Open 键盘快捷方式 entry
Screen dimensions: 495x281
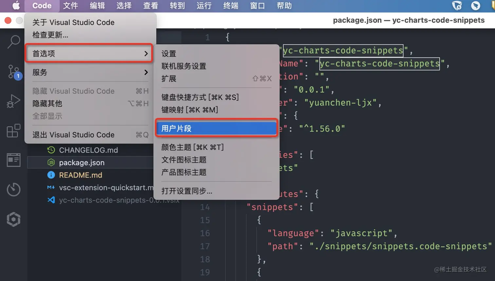(x=216, y=97)
